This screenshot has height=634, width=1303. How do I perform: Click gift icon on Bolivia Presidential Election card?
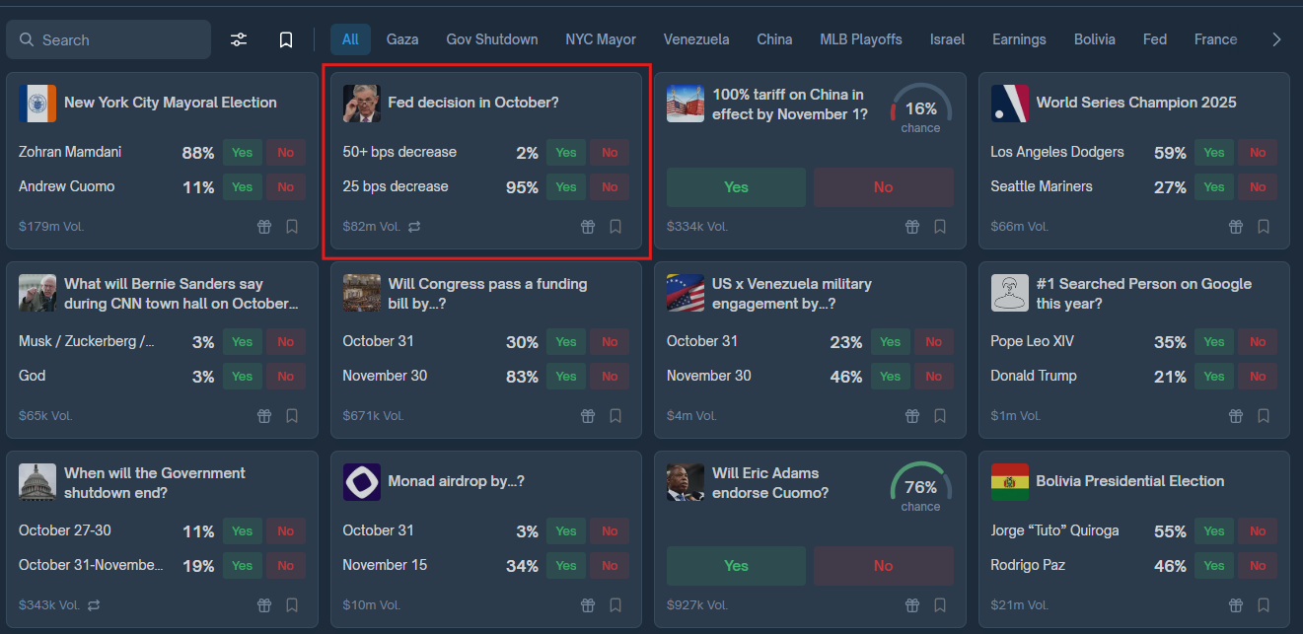pyautogui.click(x=1236, y=605)
